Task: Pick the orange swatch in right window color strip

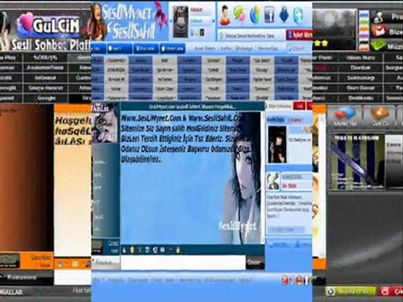Action: [364, 29]
